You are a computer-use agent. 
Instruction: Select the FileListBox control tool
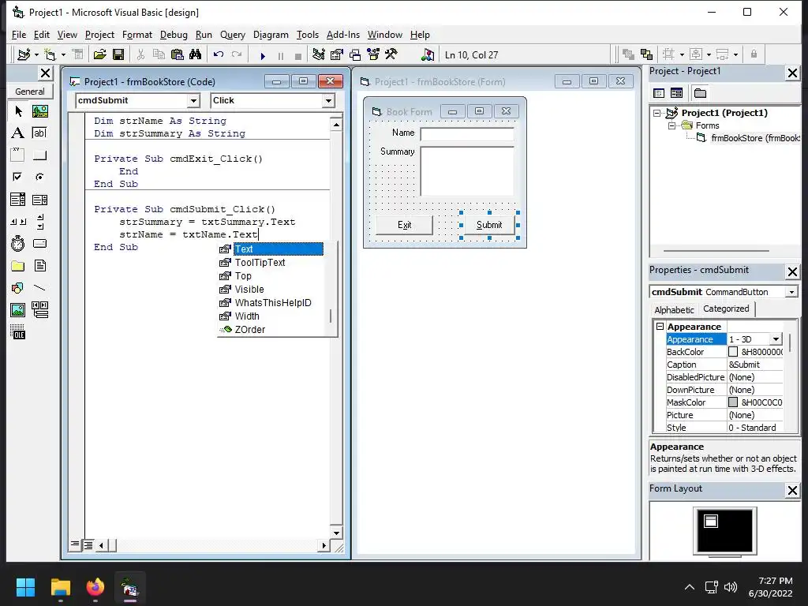(39, 266)
